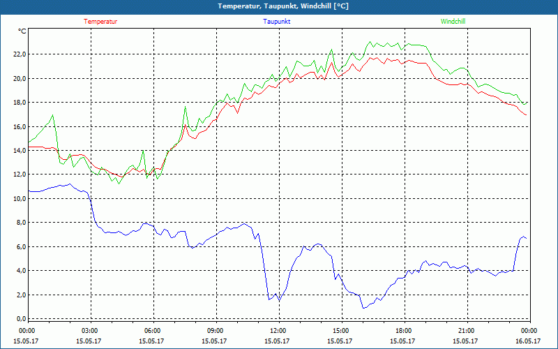This screenshot has height=349, width=558.
Task: Click the '16,0' y-axis value
Action: pyautogui.click(x=20, y=127)
